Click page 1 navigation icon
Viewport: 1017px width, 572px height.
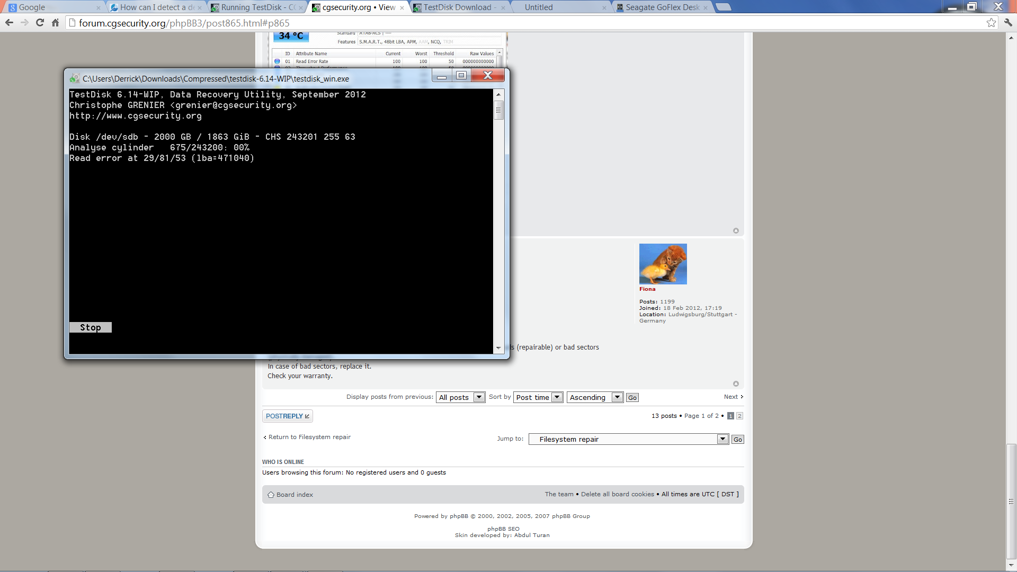[730, 416]
